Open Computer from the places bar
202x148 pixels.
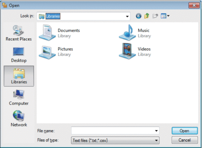click(19, 98)
